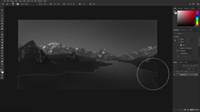Switch to the History tab
The height and width of the screenshot is (112, 200).
[190, 30]
